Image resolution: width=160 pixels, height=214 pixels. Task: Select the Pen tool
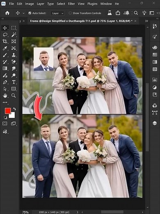[5, 82]
